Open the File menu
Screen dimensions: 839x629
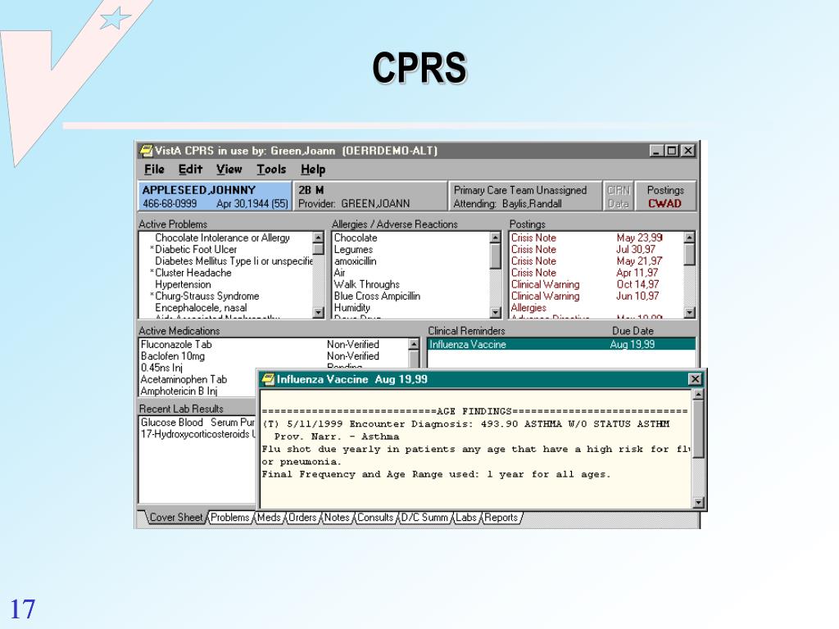(154, 170)
